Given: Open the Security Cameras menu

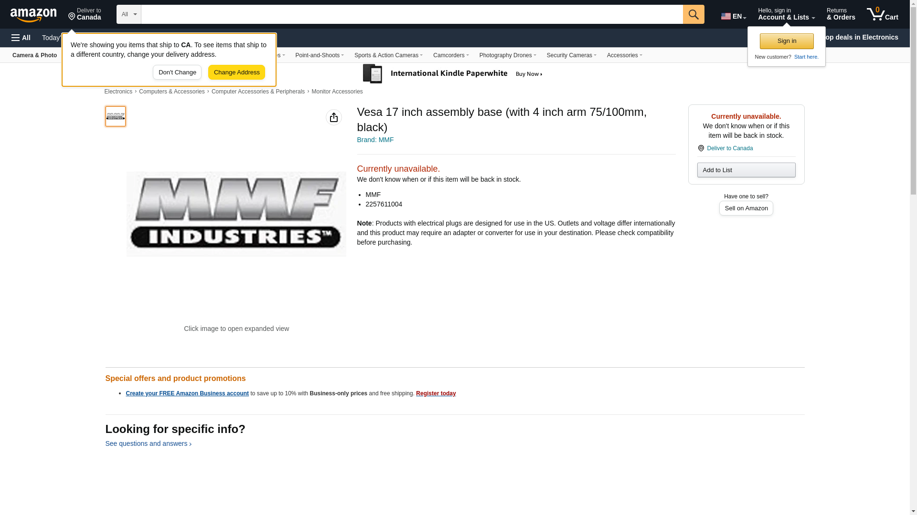Looking at the screenshot, I should [571, 55].
